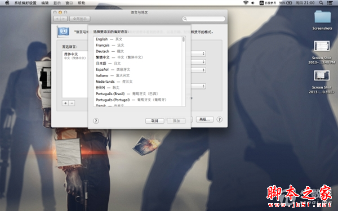Screen dimensions: 338x211
Task: Open Spotlight search magnifier icon
Action: point(321,3)
